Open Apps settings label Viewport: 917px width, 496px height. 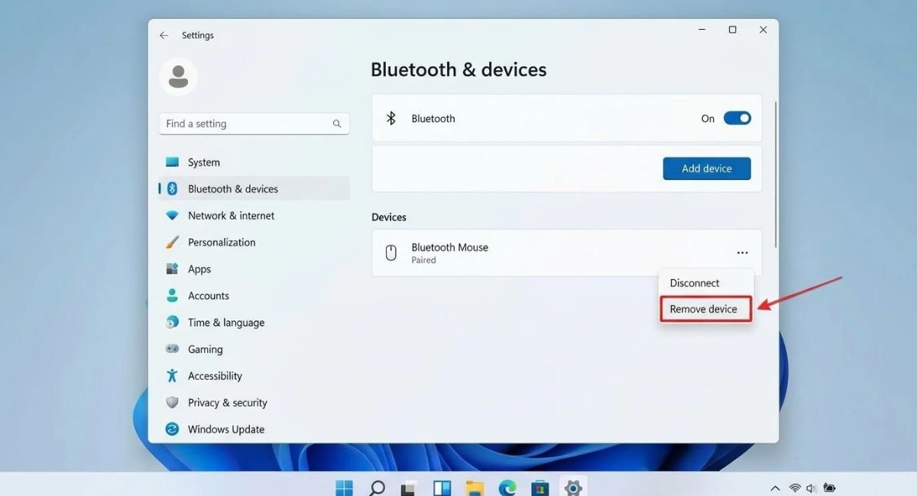(199, 269)
